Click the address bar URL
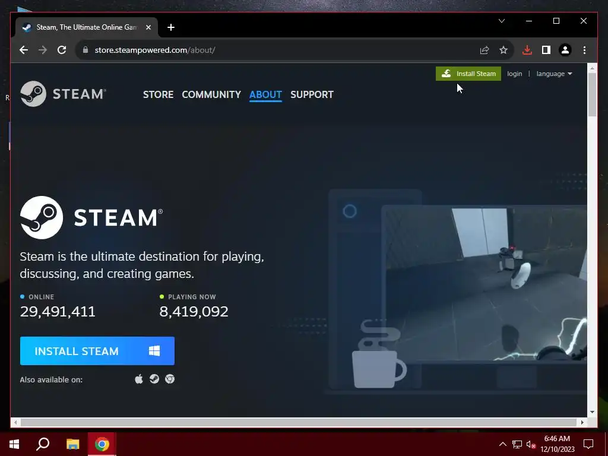Image resolution: width=608 pixels, height=456 pixels. 155,50
